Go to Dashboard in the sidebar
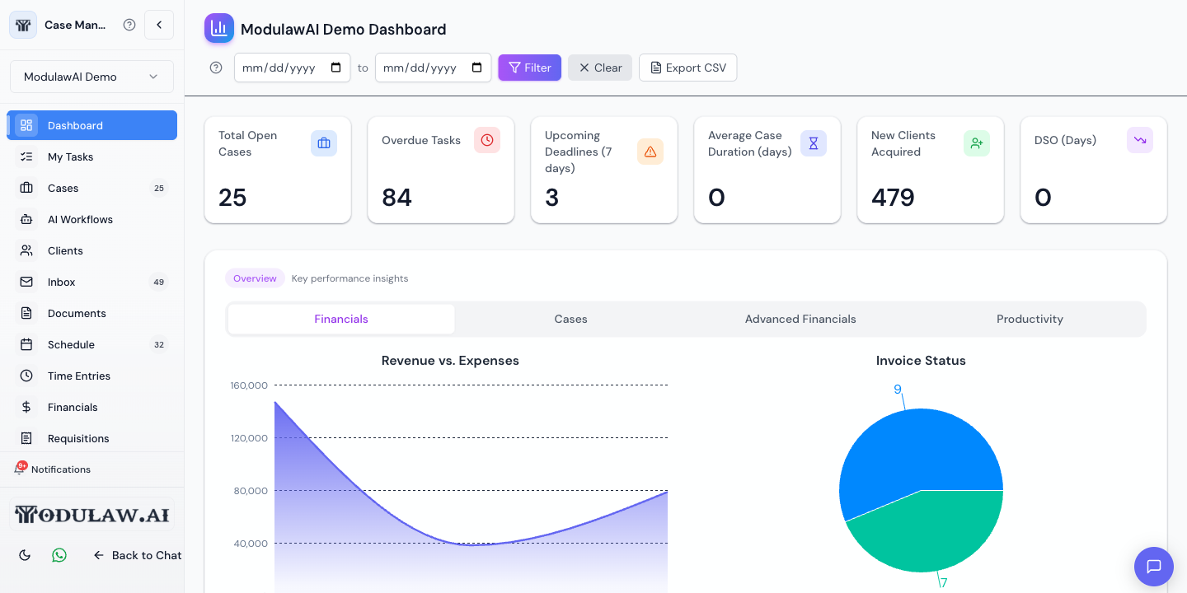This screenshot has height=593, width=1187. [92, 125]
